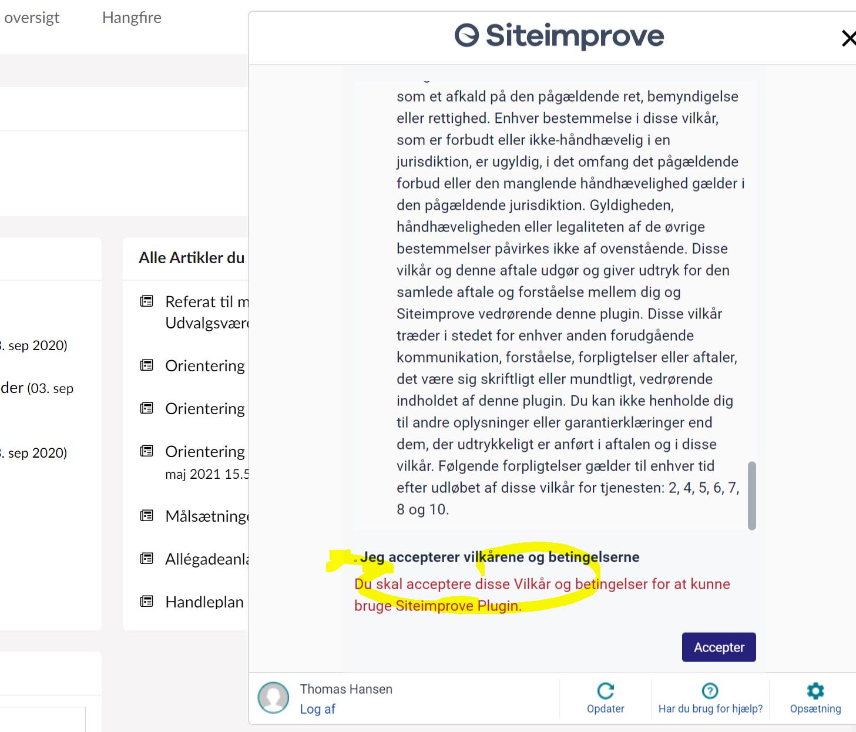
Task: Open the Handleplan article link
Action: (x=204, y=602)
